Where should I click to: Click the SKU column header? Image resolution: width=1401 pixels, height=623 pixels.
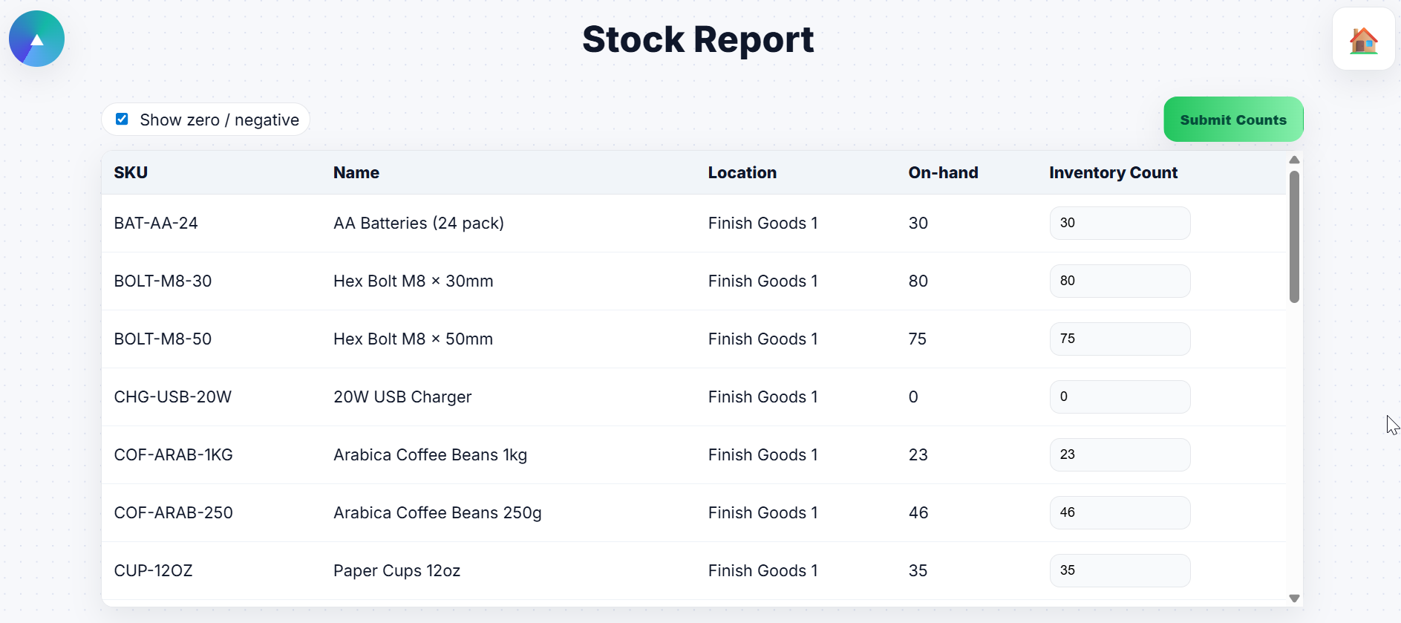131,173
